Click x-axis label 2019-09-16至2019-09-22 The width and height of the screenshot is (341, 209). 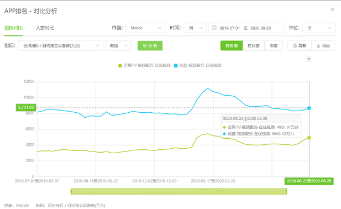(96, 181)
